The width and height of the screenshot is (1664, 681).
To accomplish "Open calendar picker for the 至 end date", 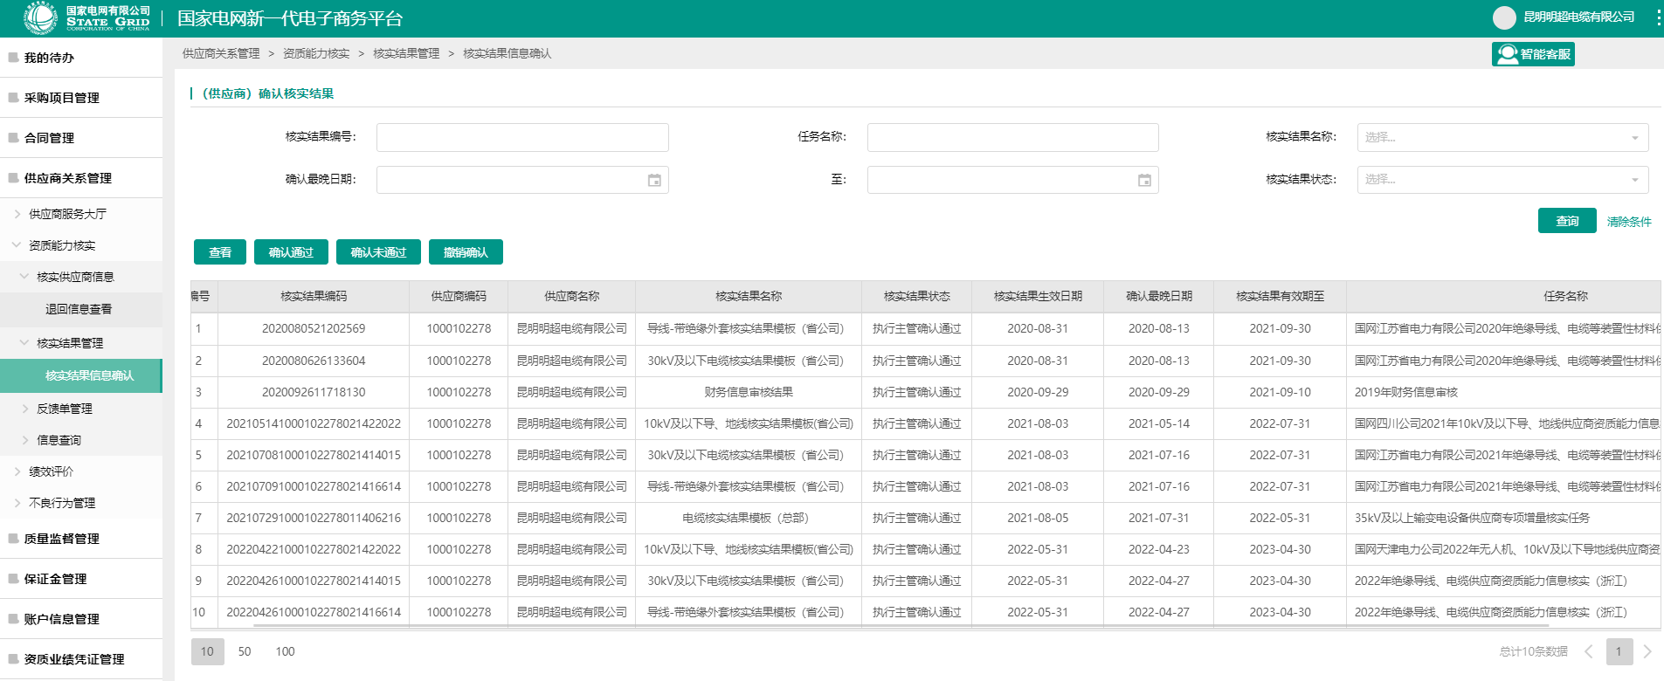I will point(1144,180).
